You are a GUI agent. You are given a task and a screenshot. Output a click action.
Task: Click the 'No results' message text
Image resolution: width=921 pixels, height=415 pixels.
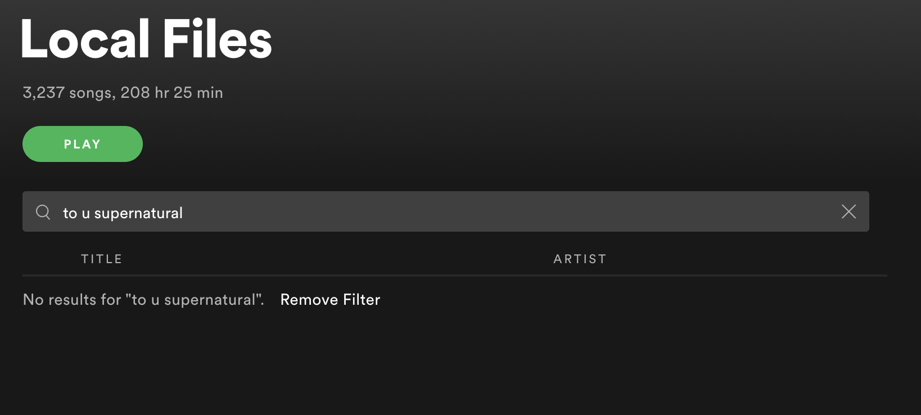(x=143, y=299)
